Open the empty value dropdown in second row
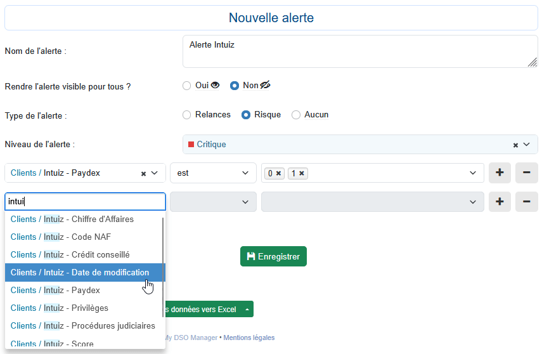This screenshot has height=354, width=542. point(372,202)
